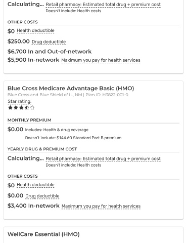Click the $0.00 monthly premium amount
The height and width of the screenshot is (243, 187).
[x=15, y=130]
